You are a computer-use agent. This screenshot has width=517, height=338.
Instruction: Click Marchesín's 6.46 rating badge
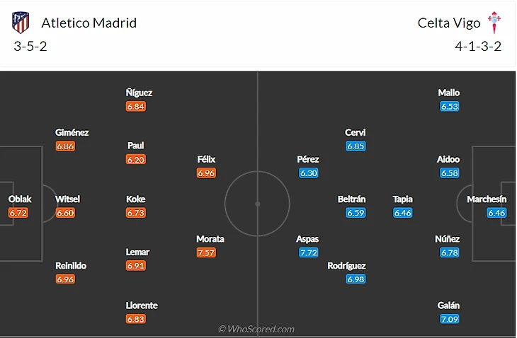click(496, 213)
